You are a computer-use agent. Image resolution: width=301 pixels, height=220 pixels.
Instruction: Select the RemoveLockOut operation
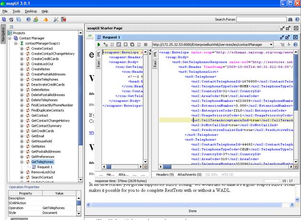click(43, 172)
